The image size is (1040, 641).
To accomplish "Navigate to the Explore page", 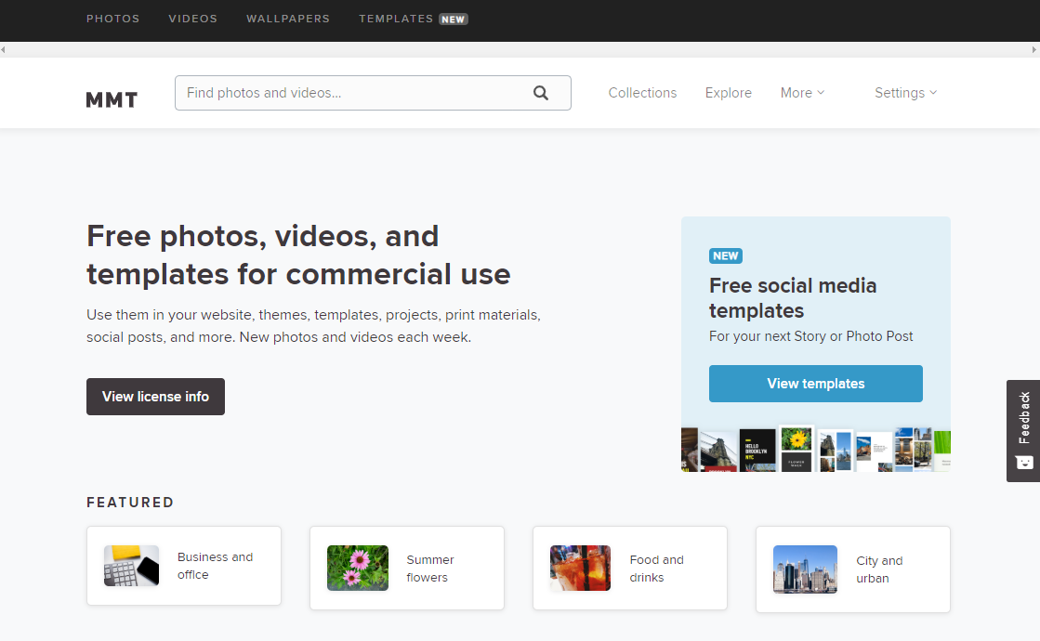I will pyautogui.click(x=729, y=93).
